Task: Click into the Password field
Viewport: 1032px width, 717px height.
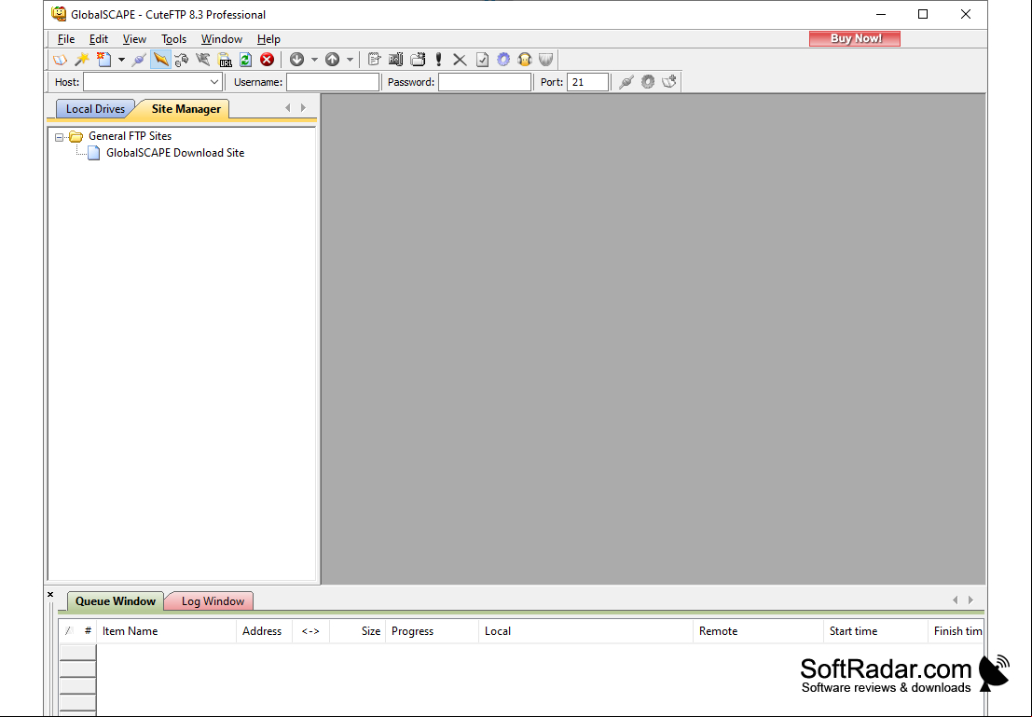Action: point(485,82)
